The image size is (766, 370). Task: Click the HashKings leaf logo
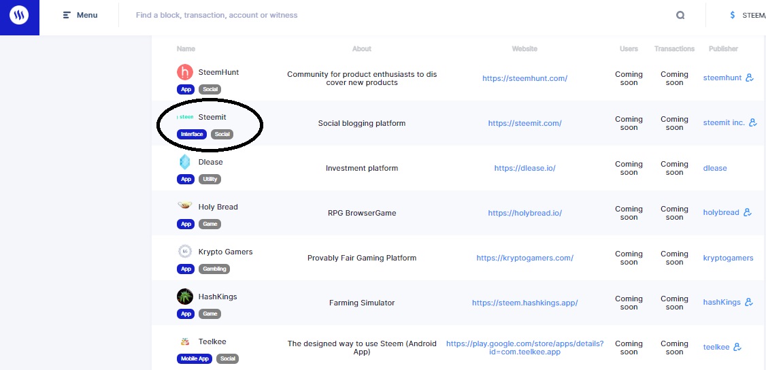pos(184,297)
